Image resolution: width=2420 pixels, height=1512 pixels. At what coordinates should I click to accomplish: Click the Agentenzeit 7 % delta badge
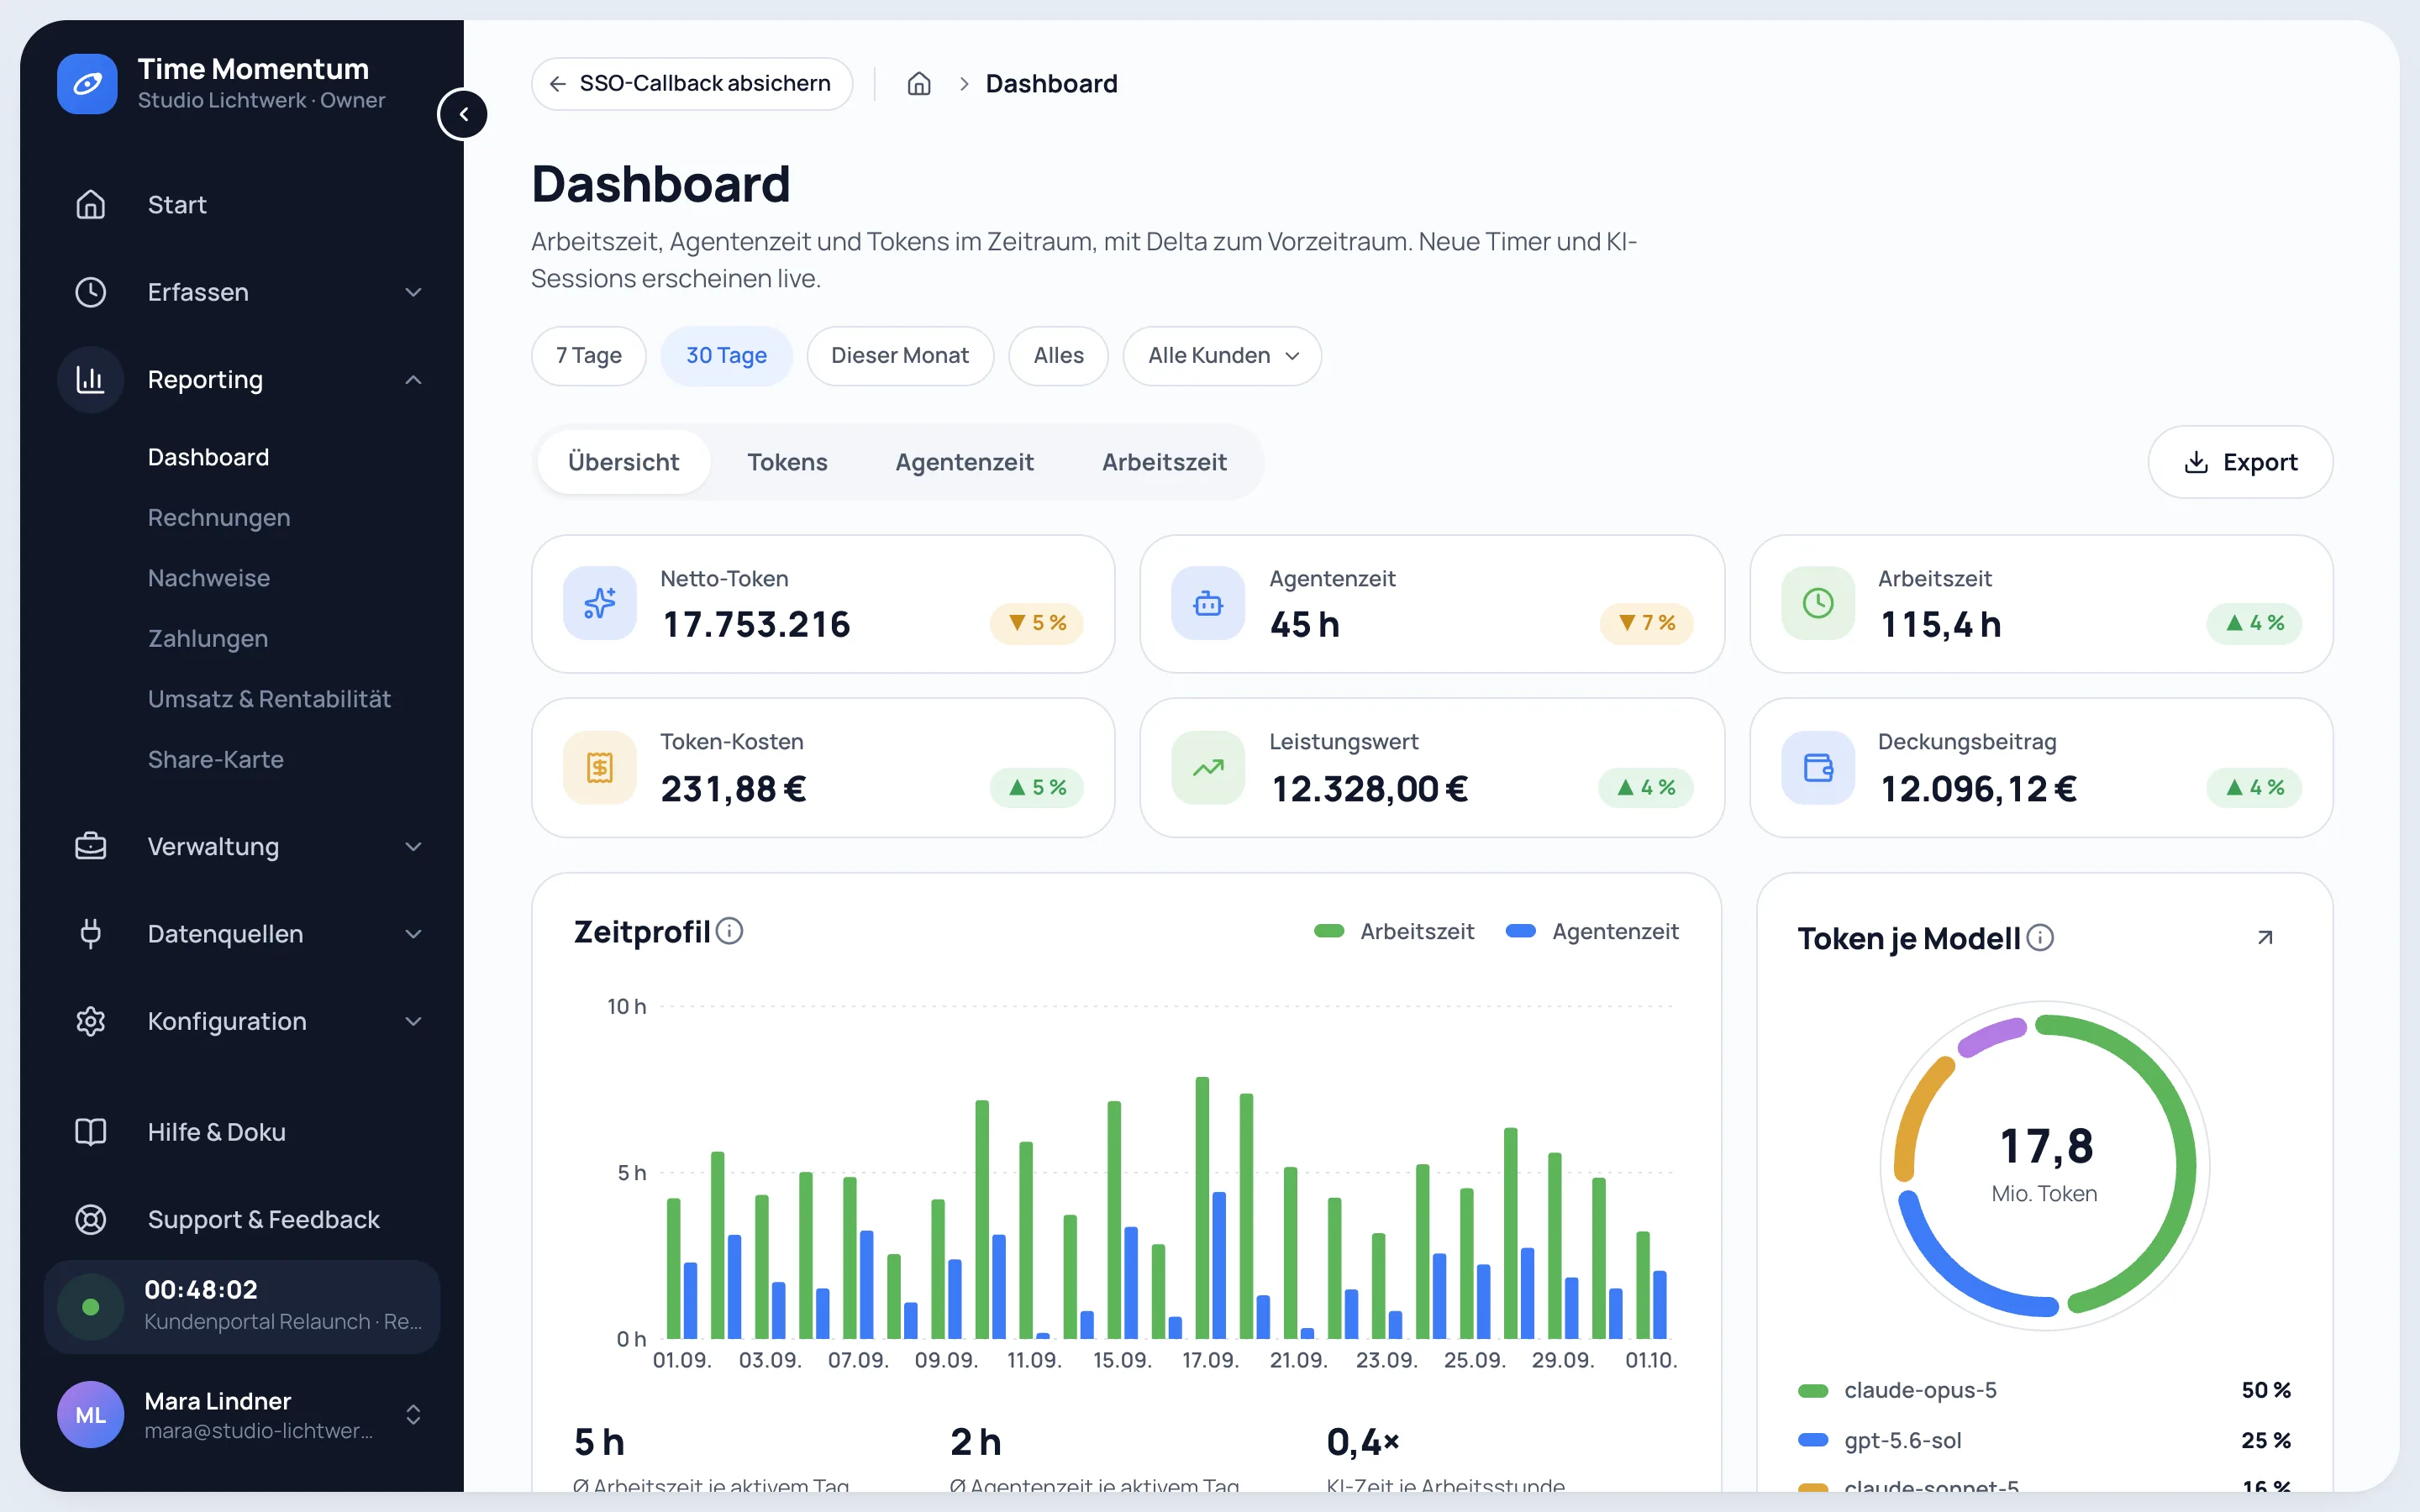[x=1646, y=623]
